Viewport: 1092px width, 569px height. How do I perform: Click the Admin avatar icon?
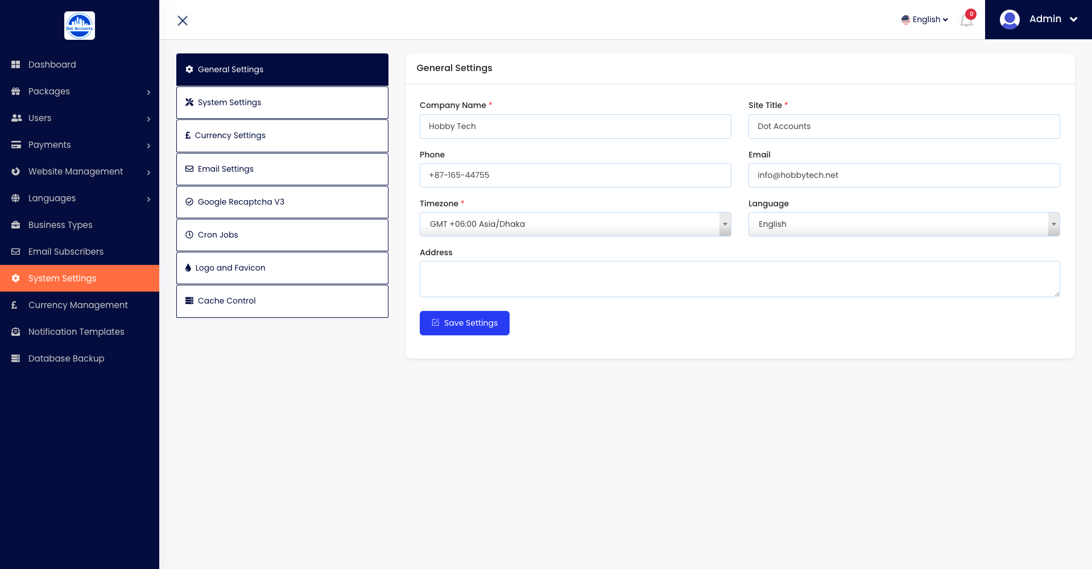(1010, 19)
